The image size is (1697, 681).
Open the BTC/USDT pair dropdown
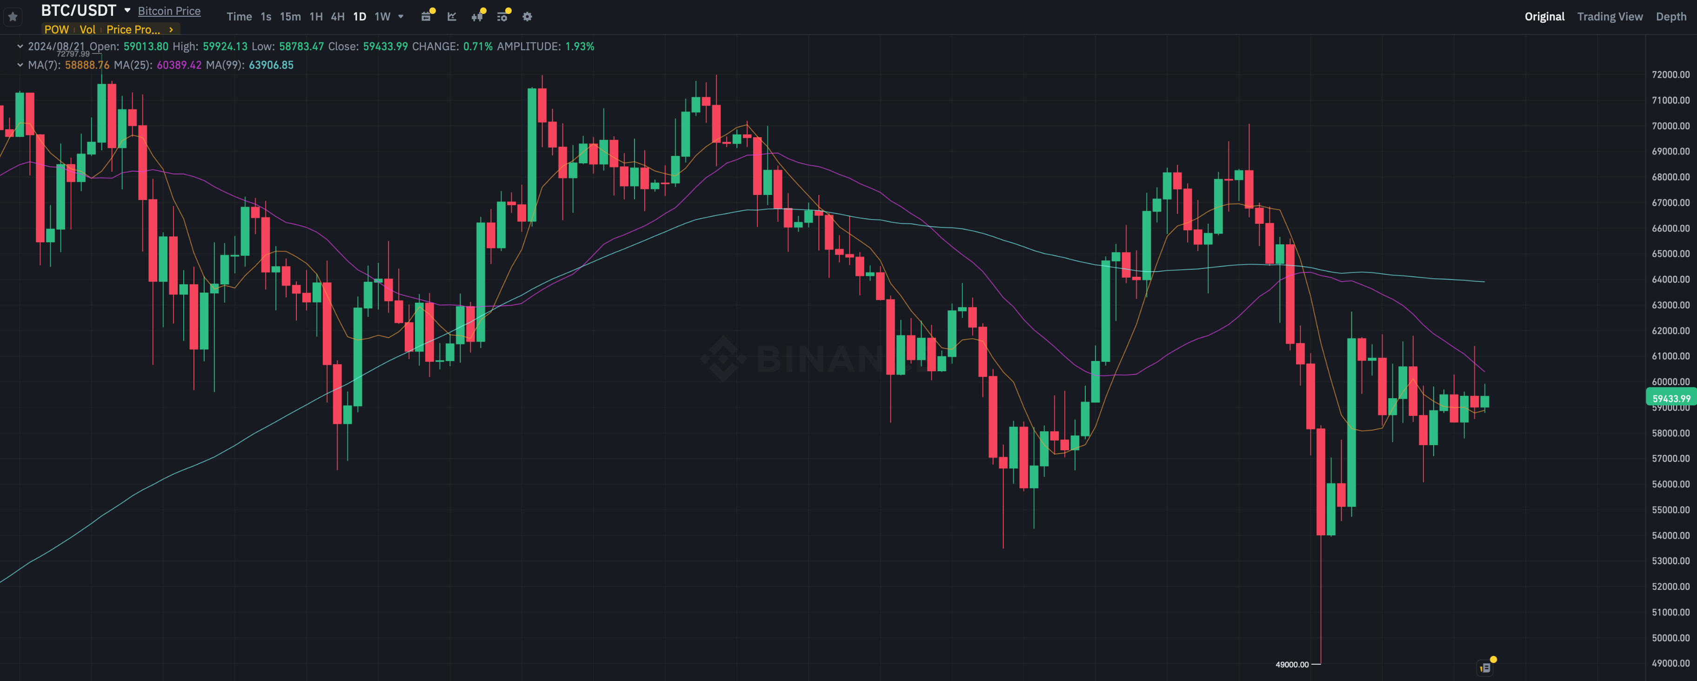tap(127, 11)
